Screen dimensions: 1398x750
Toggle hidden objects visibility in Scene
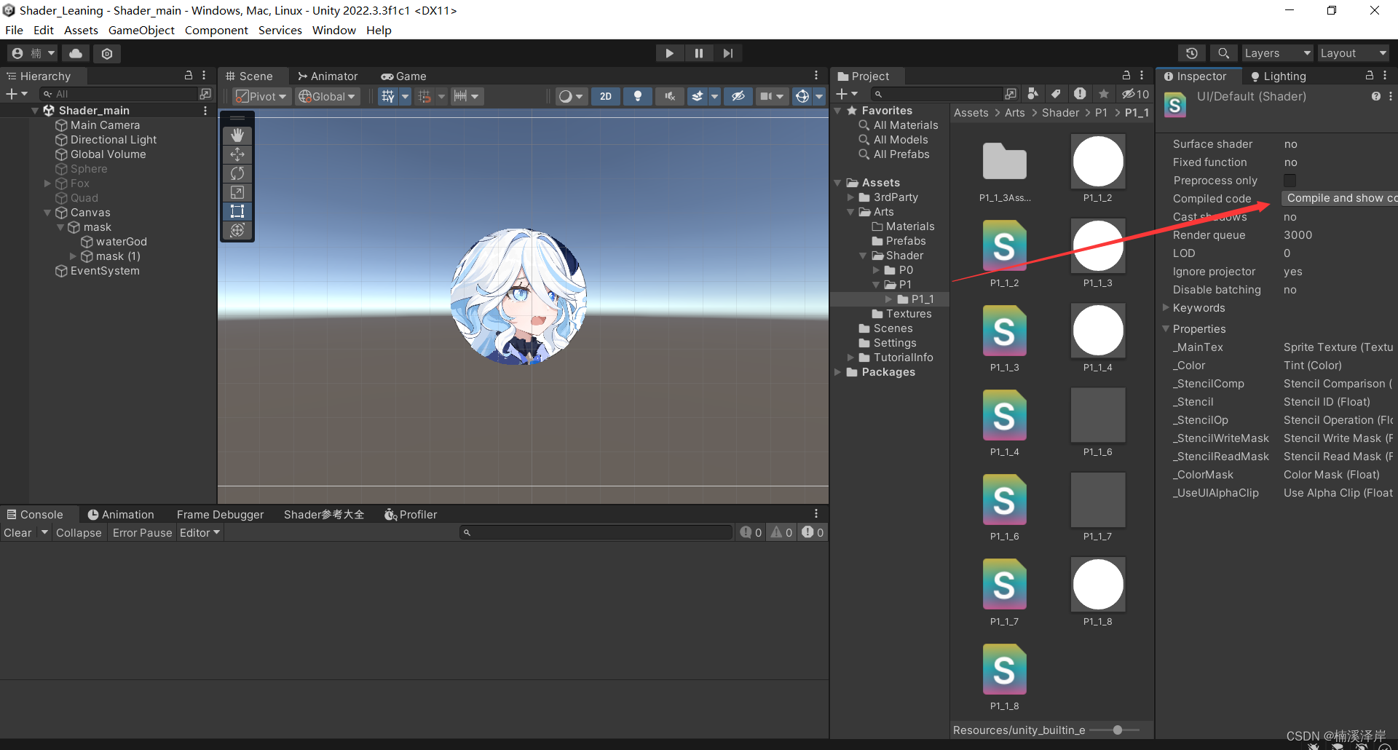738,96
